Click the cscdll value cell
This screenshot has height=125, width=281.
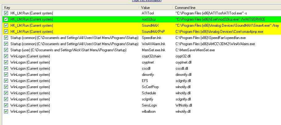tap(147, 68)
